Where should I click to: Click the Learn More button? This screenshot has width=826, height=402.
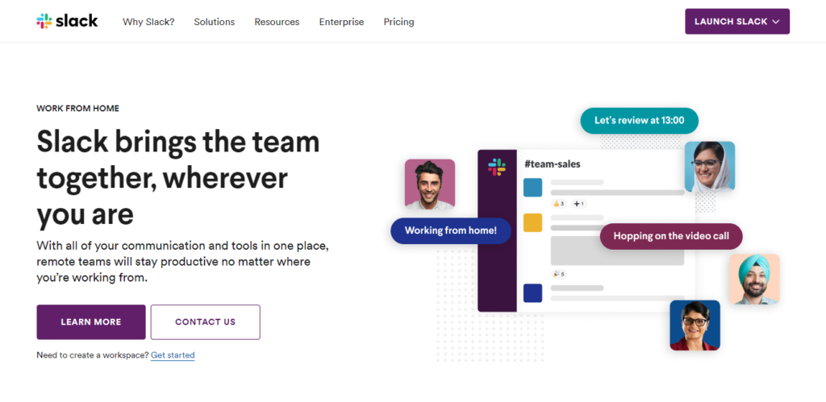point(91,322)
